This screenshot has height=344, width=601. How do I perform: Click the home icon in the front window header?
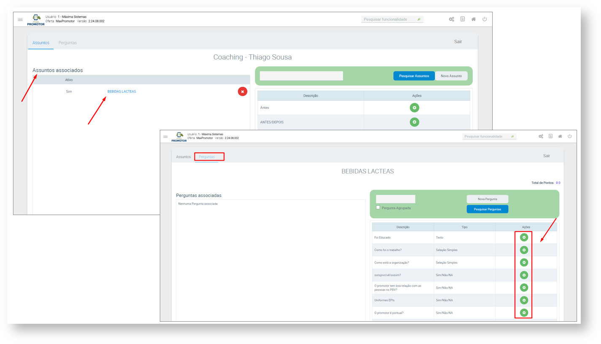(x=560, y=137)
